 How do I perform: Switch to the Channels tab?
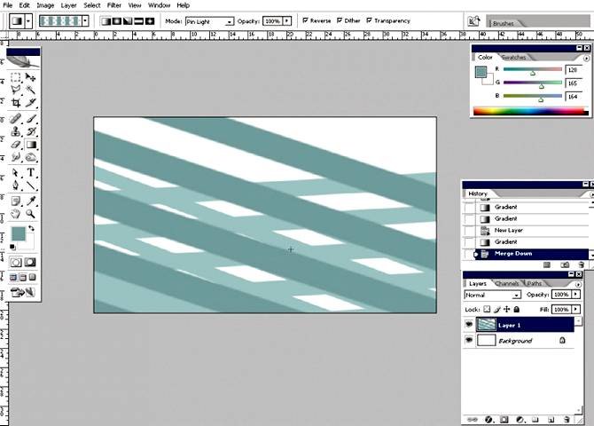(507, 283)
